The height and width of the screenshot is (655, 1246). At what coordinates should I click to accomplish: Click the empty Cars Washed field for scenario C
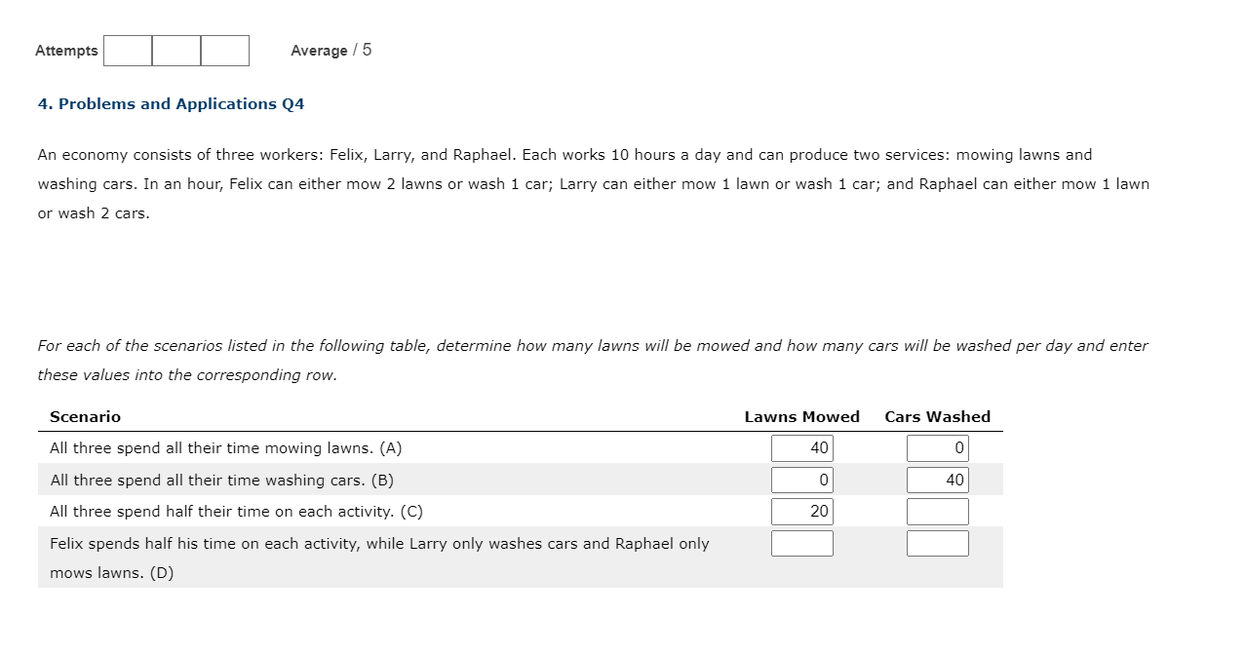[x=937, y=511]
